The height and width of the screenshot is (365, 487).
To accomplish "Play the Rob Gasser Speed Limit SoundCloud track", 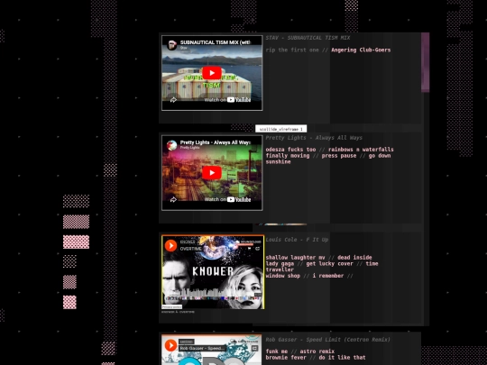I will coord(170,345).
